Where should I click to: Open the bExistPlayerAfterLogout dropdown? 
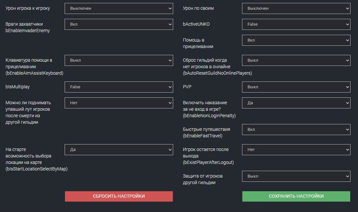[296, 150]
